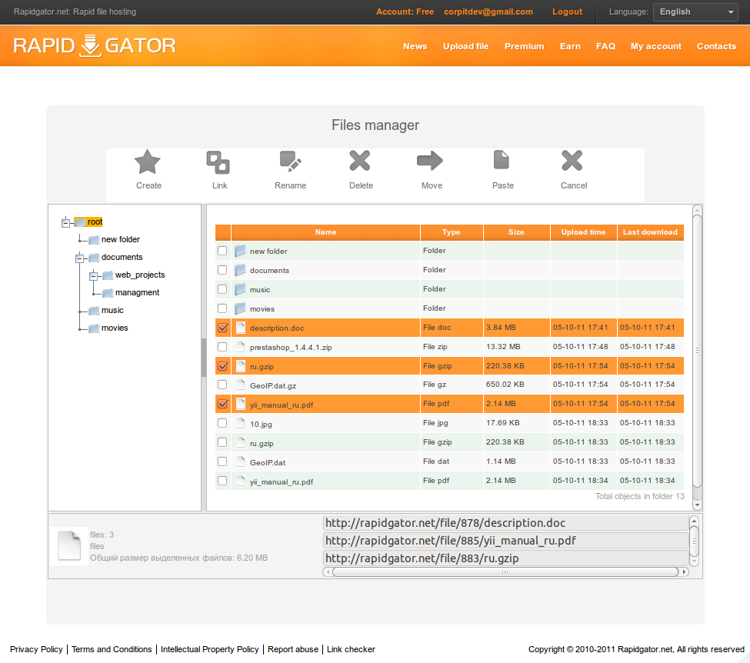Click folder icon in the documents table row
750x663 pixels.
pos(240,270)
